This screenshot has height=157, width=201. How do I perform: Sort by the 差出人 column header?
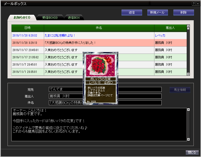[170, 28]
